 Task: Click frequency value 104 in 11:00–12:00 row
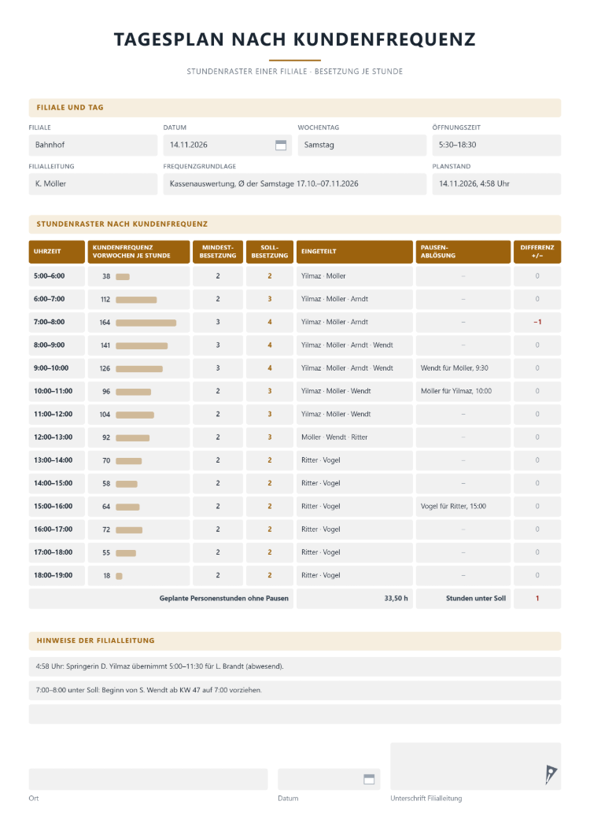click(105, 415)
